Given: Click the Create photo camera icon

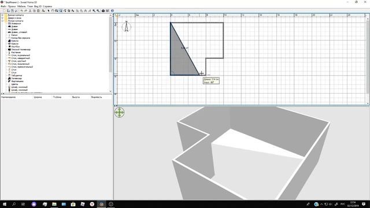Looking at the screenshot, I should (x=103, y=10).
